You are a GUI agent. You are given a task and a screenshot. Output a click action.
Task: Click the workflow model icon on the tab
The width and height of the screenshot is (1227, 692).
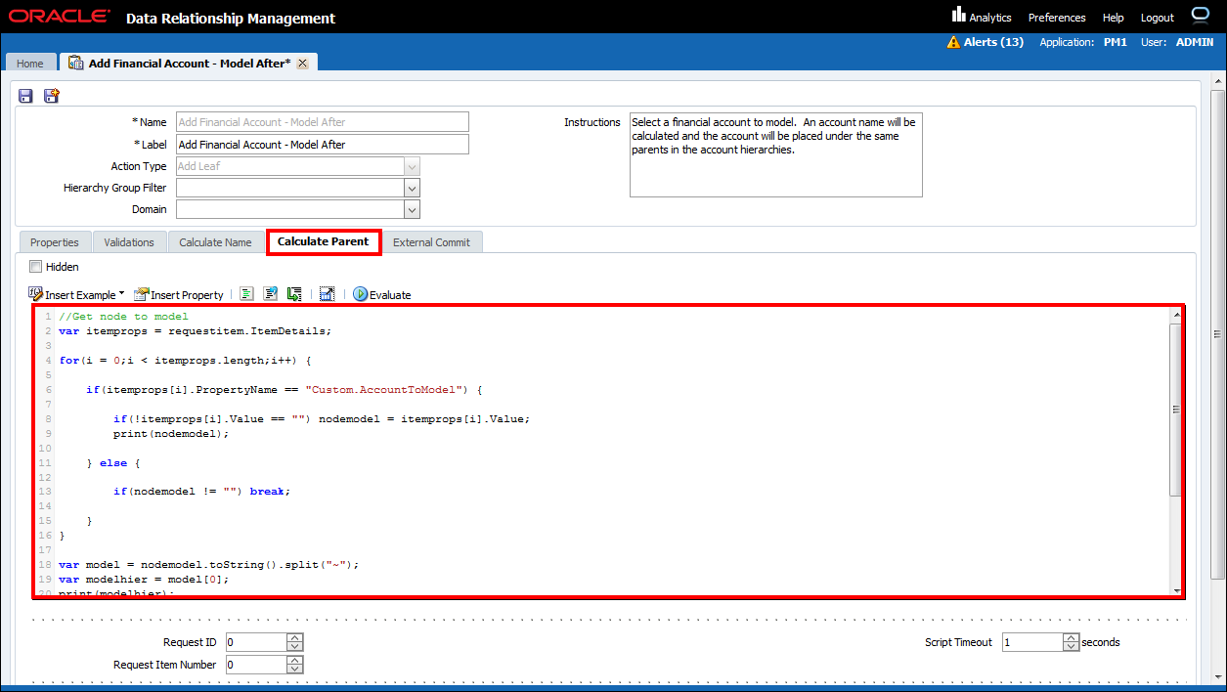[75, 63]
